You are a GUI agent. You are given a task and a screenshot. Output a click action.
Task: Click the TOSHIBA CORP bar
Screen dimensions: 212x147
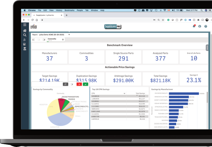pyautogui.click(x=174, y=114)
